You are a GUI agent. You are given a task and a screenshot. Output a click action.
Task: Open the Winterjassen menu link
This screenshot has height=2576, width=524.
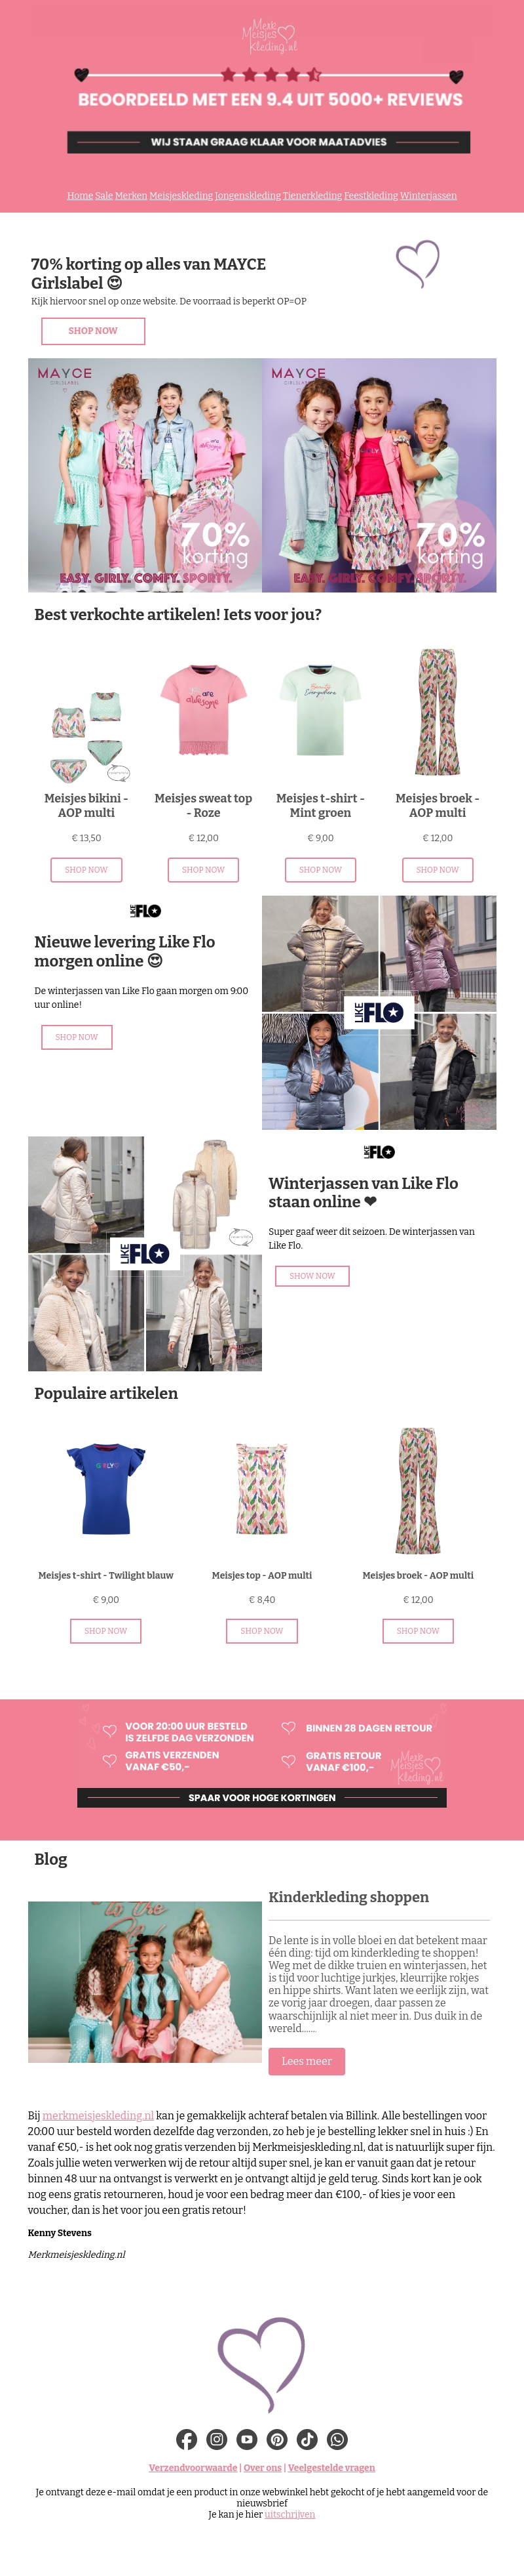(428, 196)
